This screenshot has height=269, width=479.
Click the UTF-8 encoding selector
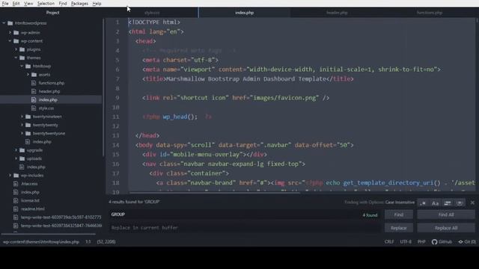pyautogui.click(x=406, y=242)
